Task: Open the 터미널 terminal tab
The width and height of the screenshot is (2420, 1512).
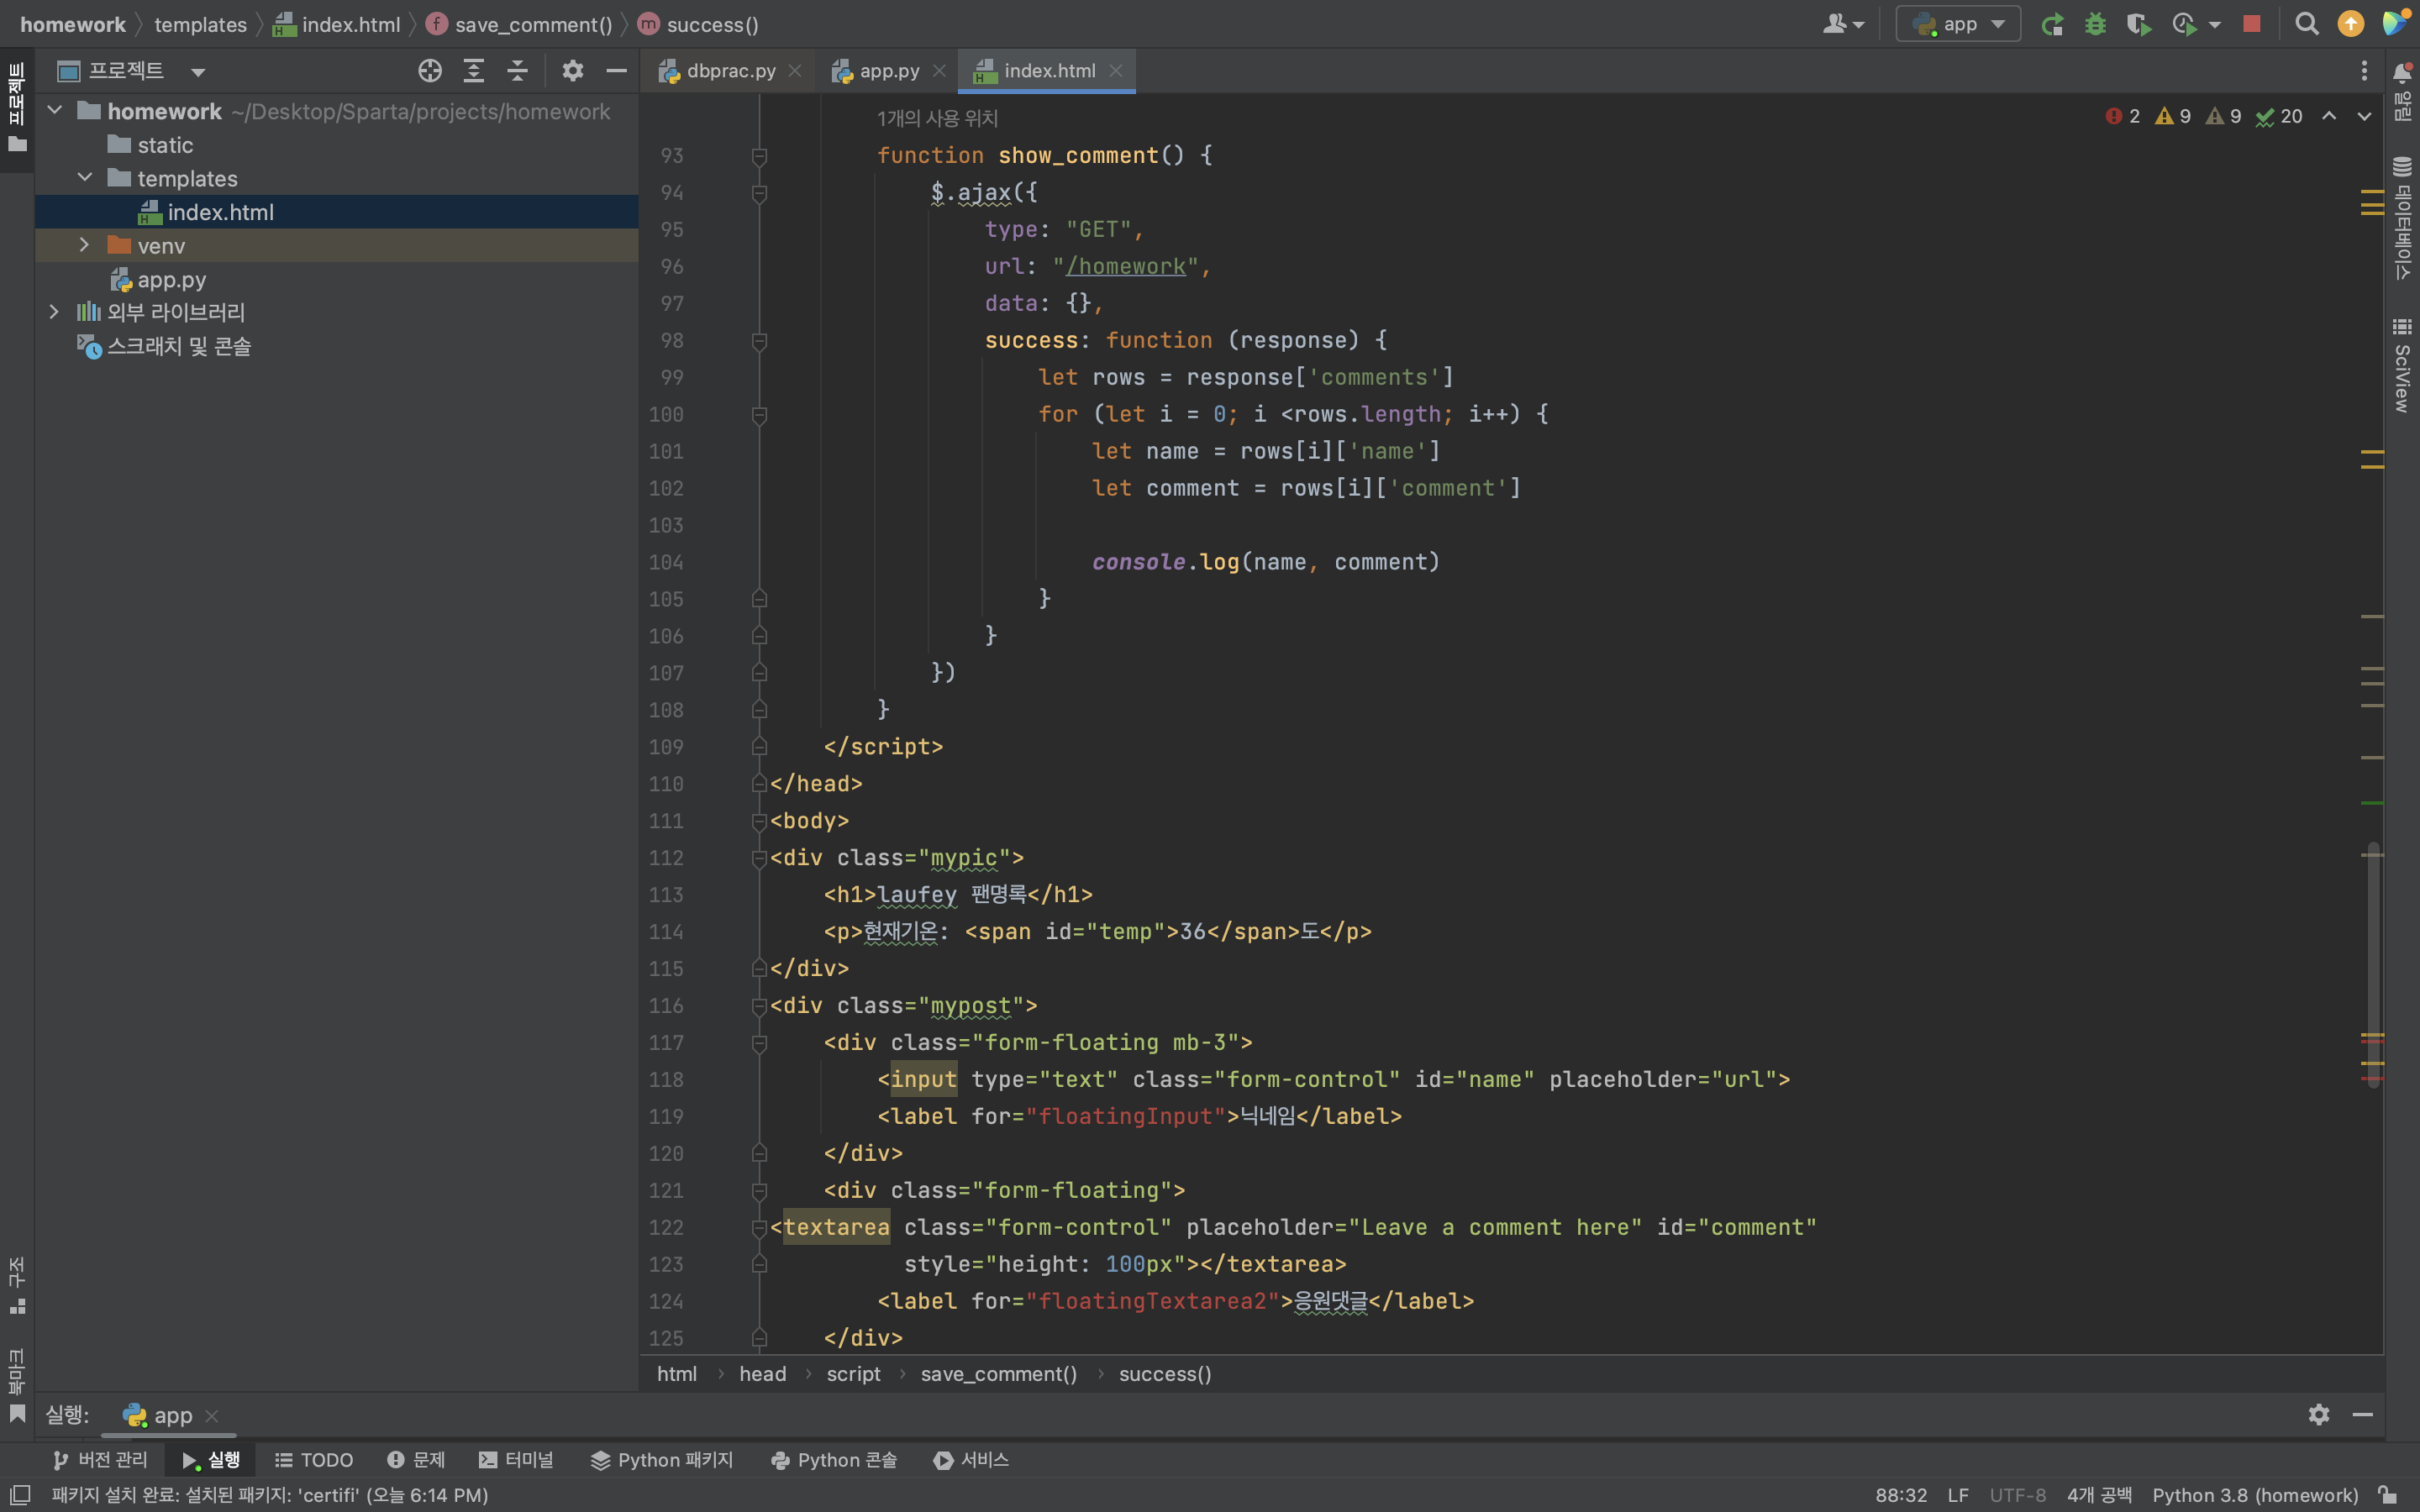Action: pyautogui.click(x=515, y=1459)
